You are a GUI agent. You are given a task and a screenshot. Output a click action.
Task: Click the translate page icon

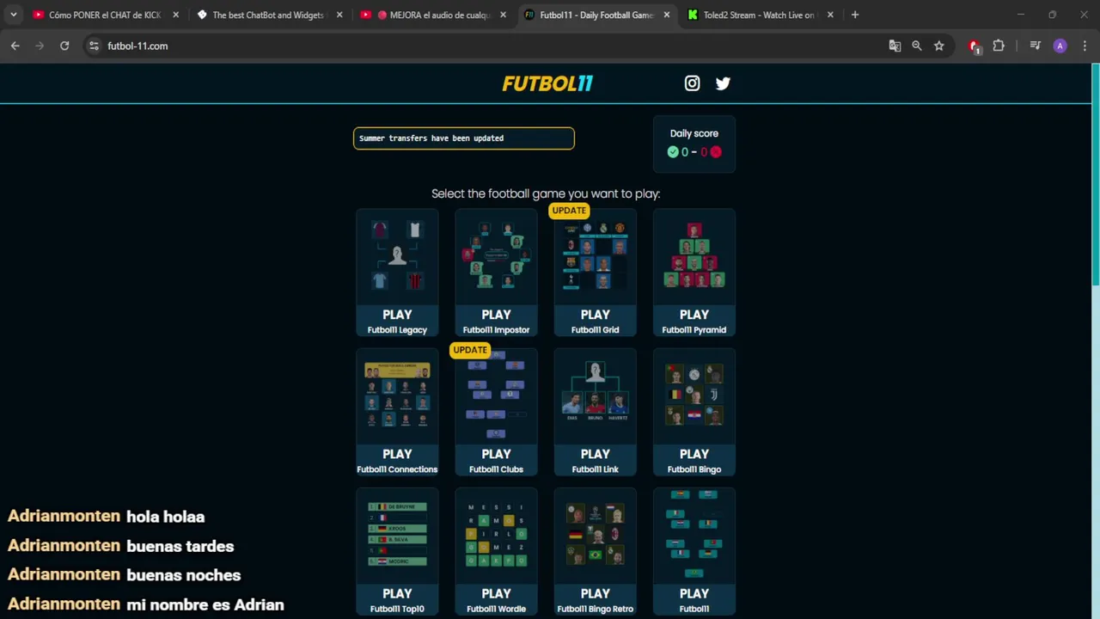pyautogui.click(x=895, y=46)
